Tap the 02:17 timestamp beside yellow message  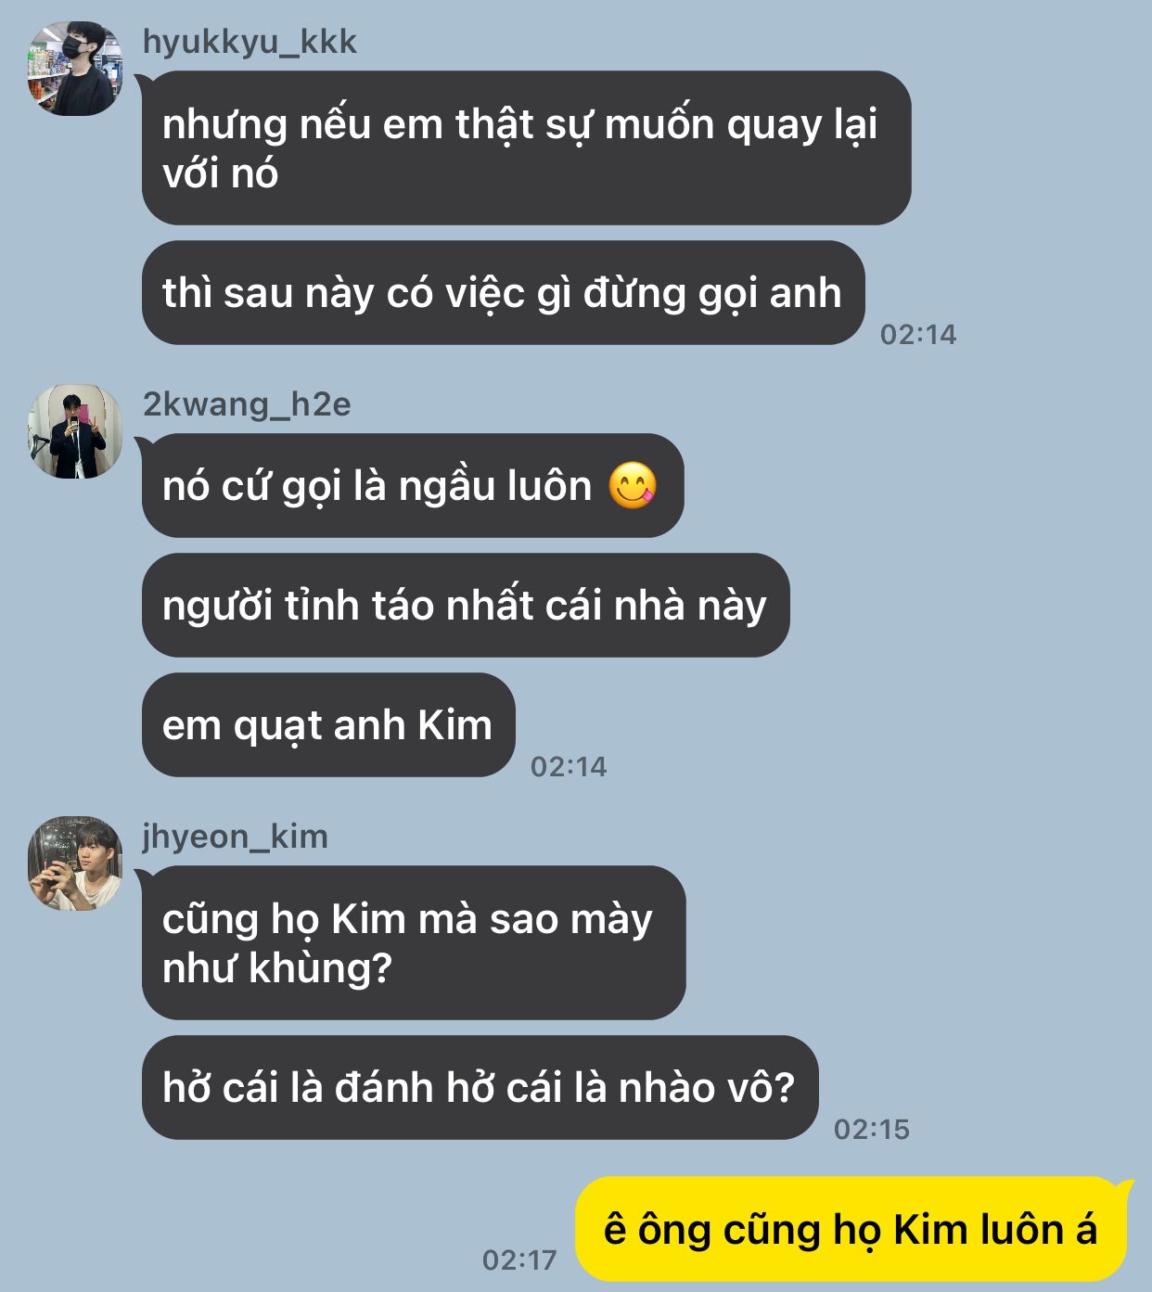pyautogui.click(x=519, y=1260)
